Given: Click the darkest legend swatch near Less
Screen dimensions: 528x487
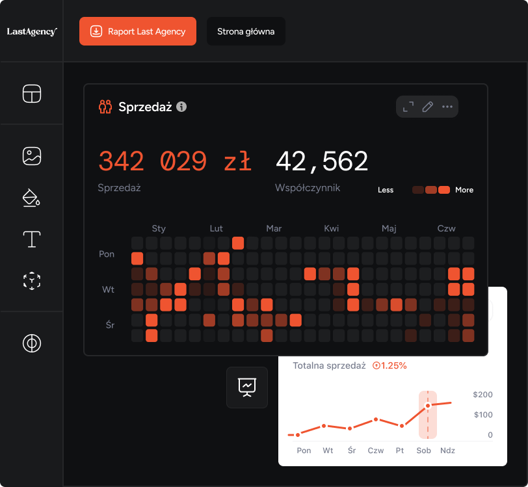Looking at the screenshot, I should point(418,190).
